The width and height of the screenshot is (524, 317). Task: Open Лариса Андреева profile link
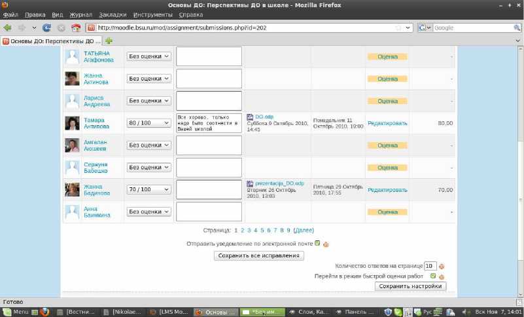(97, 101)
